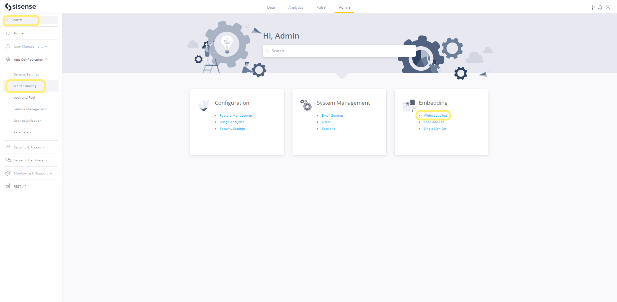Screen dimensions: 617x302
Task: Click the magnifier icon in main search bar
Action: tap(267, 51)
